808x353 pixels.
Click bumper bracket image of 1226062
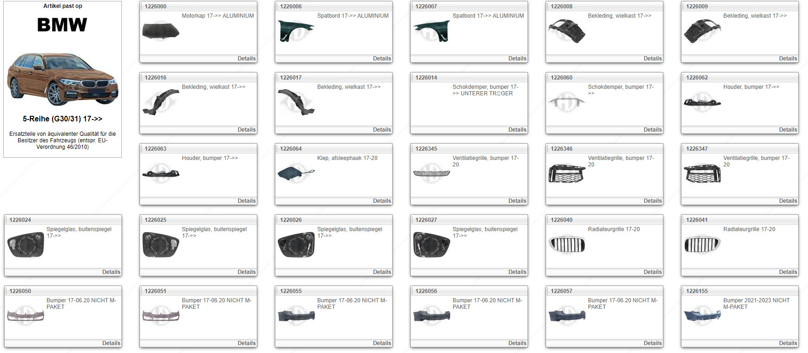[x=702, y=102]
